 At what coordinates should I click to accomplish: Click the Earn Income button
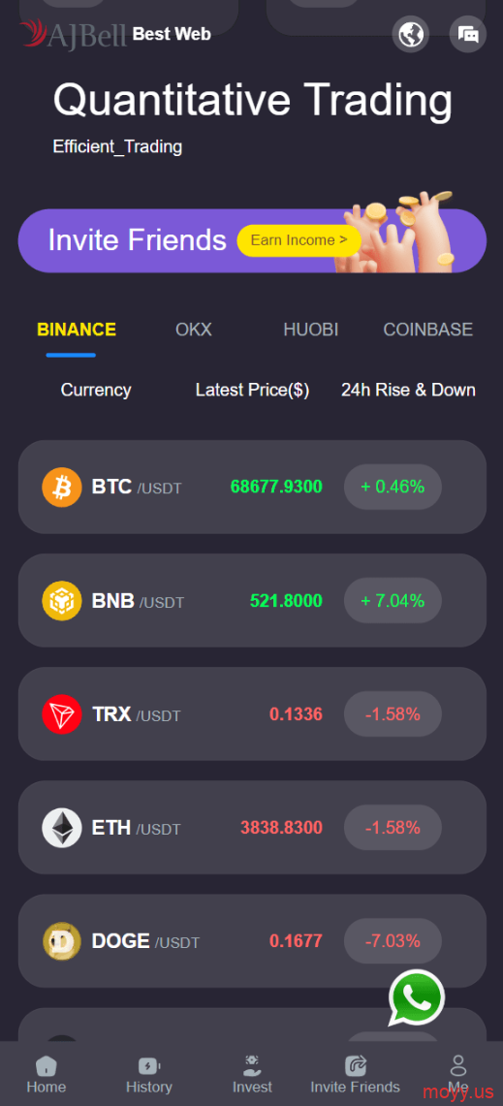[299, 240]
